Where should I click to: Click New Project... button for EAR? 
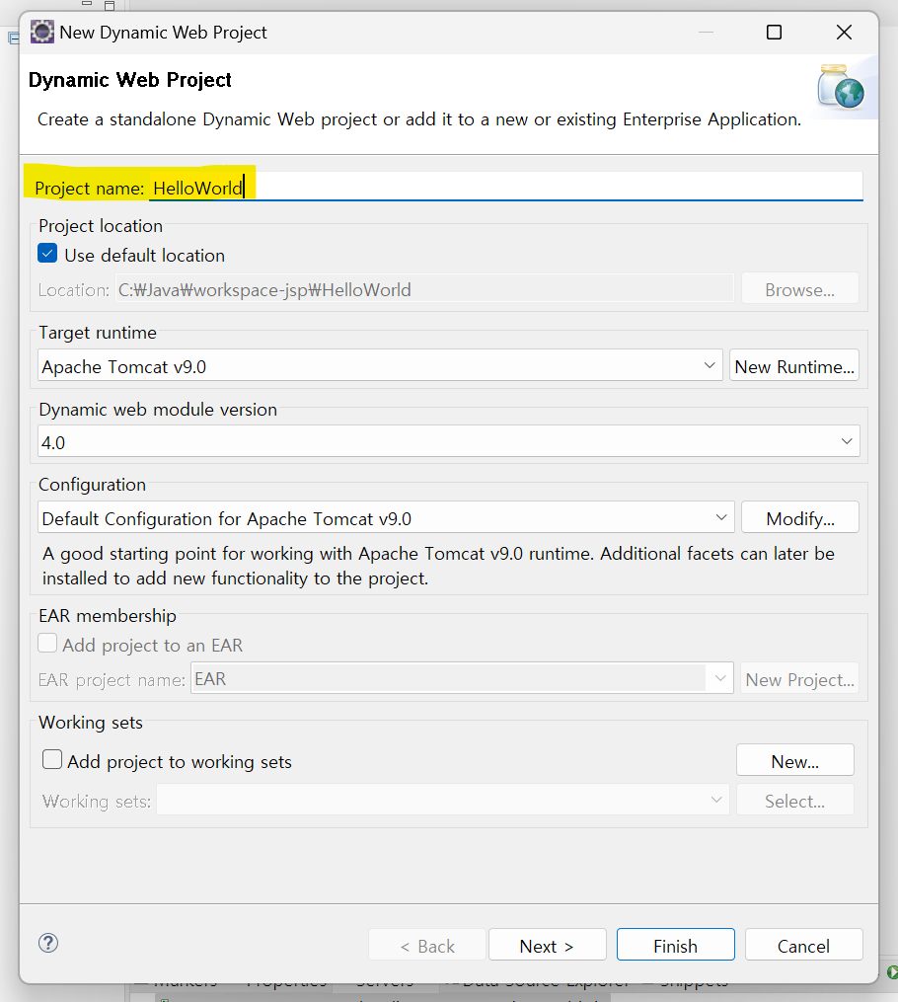click(799, 678)
